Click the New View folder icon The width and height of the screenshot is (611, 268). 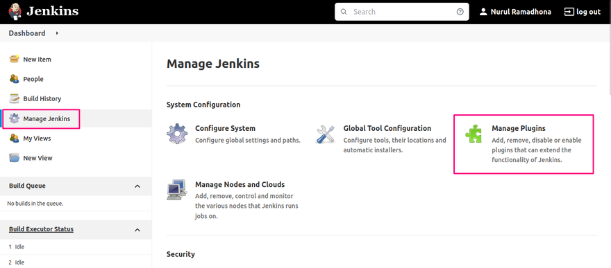15,158
